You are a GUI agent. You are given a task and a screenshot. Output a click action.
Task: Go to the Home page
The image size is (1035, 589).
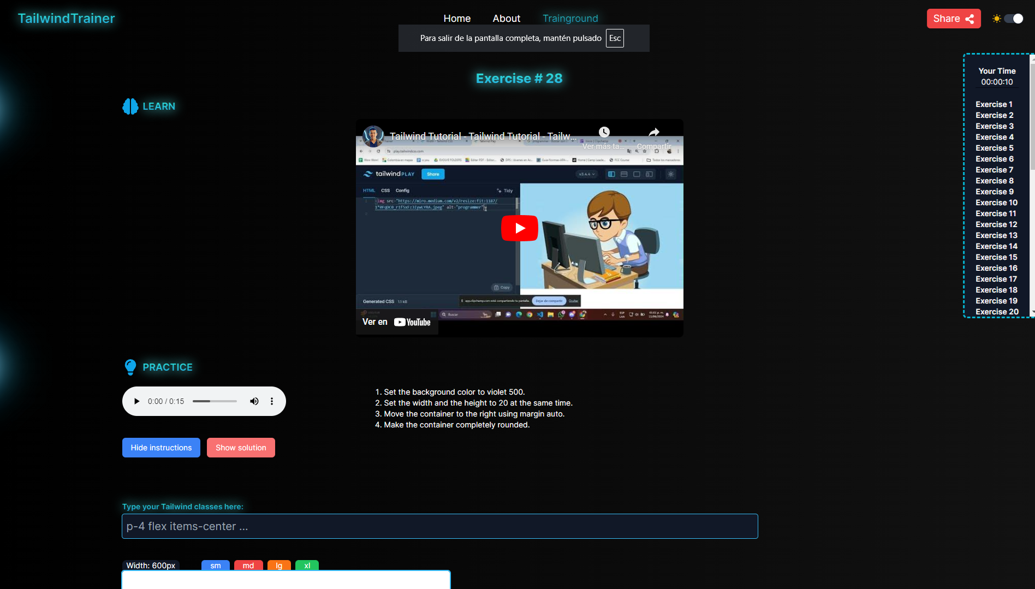click(457, 19)
